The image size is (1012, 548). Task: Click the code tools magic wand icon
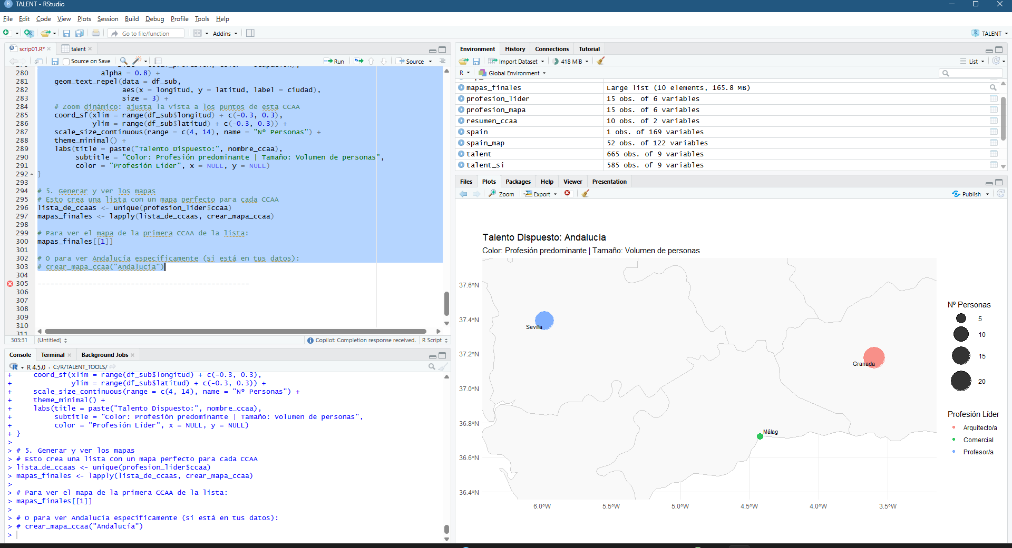coord(137,61)
